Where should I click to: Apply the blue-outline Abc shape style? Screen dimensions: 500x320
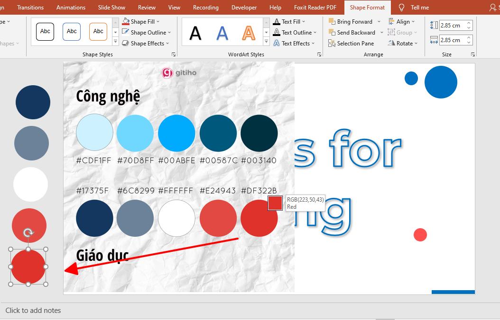72,32
